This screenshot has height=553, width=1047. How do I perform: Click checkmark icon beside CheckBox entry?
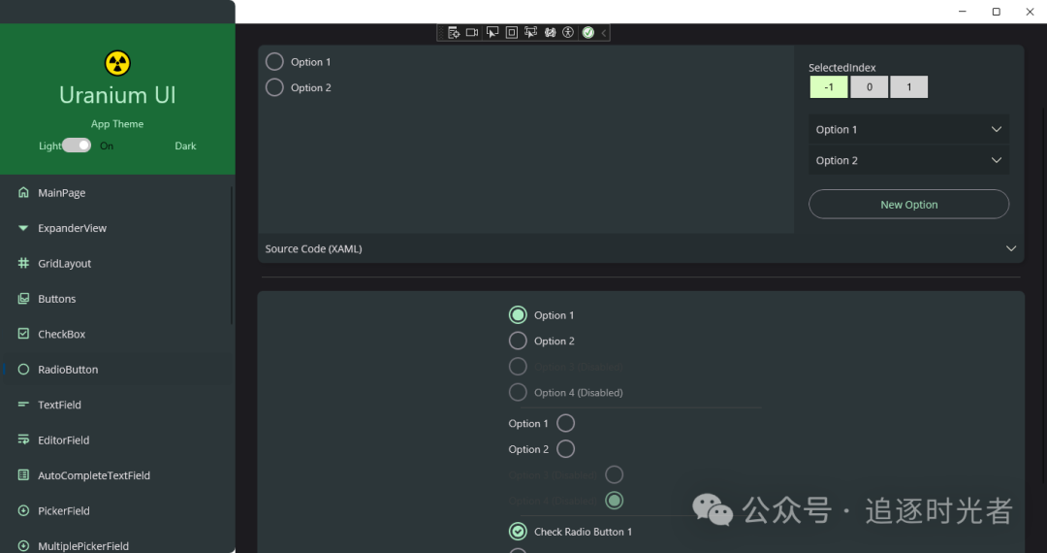(23, 334)
